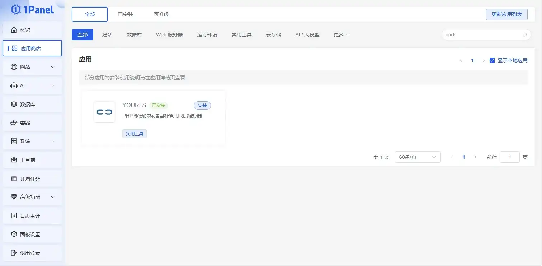Viewport: 542px width, 266px height.
Task: Click the 工具箱 toolbox icon
Action: [14, 160]
